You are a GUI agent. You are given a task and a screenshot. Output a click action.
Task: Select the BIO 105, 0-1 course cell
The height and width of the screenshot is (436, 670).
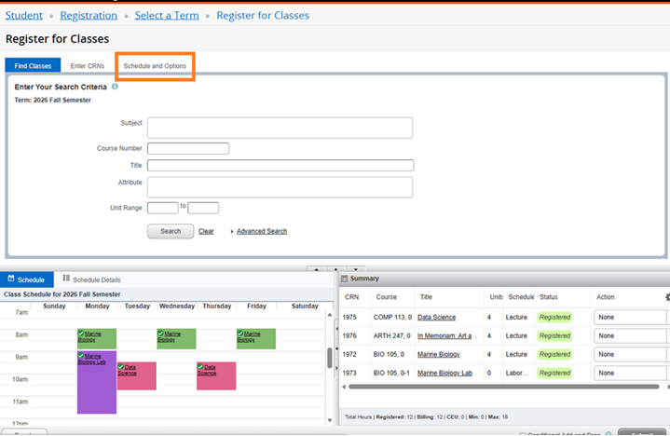pos(391,373)
